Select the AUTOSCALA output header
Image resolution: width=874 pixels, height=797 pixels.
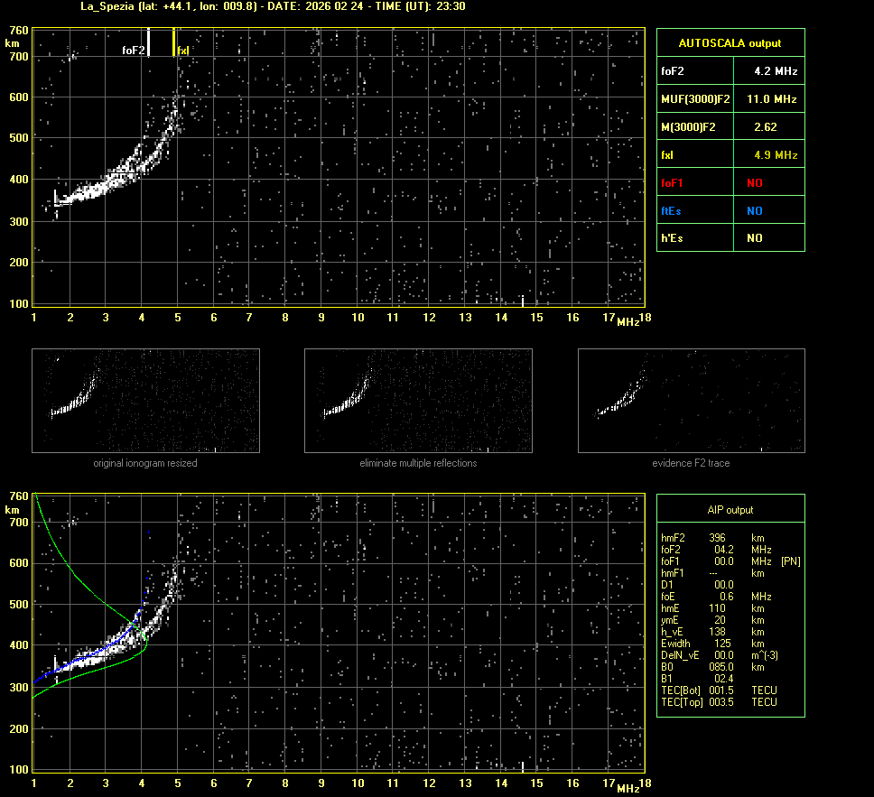click(x=730, y=42)
